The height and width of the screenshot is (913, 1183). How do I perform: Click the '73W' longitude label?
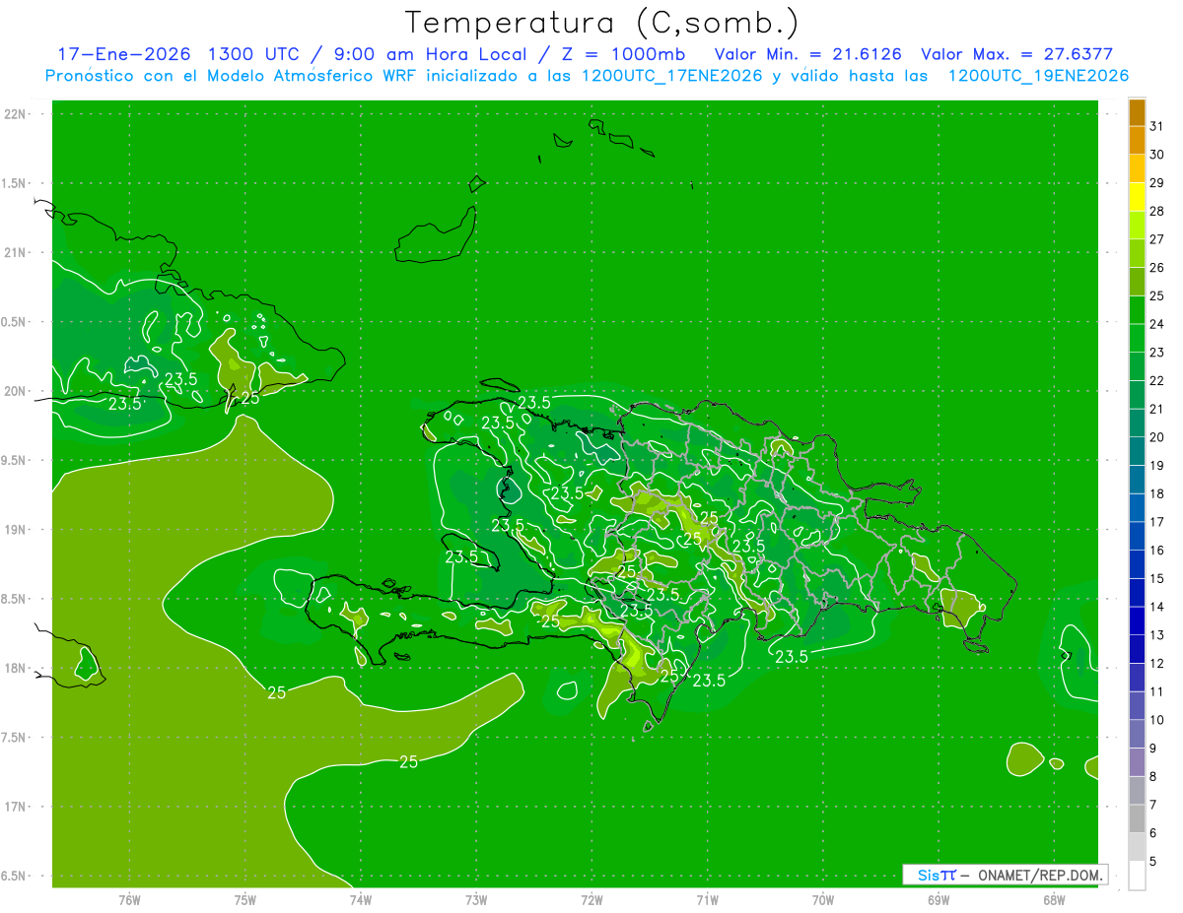pos(476,900)
